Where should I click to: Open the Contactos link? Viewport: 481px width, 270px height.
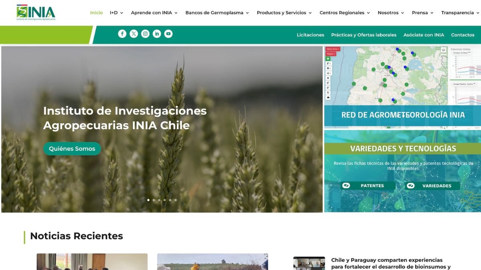[463, 35]
